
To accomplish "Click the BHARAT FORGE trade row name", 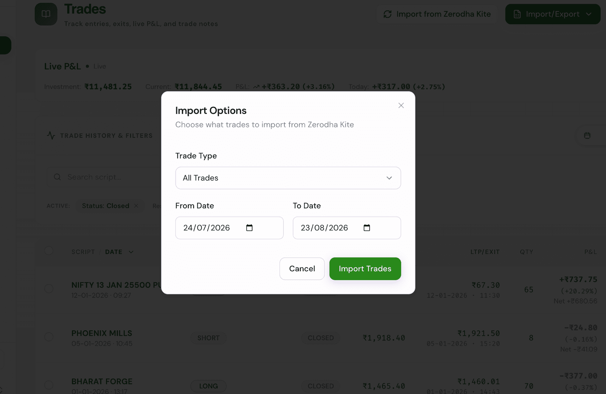I will [x=102, y=381].
